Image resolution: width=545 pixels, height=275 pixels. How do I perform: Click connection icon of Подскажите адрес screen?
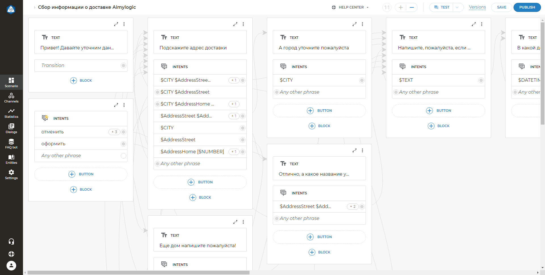tap(235, 24)
